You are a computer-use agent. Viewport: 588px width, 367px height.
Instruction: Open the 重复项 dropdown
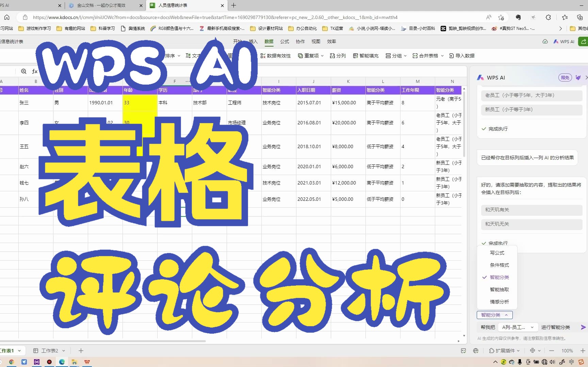click(x=311, y=56)
